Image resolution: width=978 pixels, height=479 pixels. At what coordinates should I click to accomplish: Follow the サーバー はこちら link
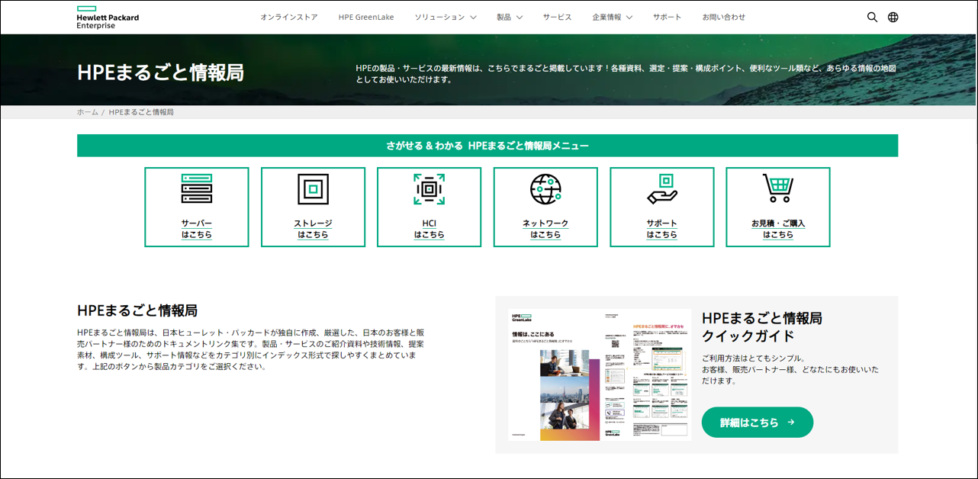pos(197,229)
